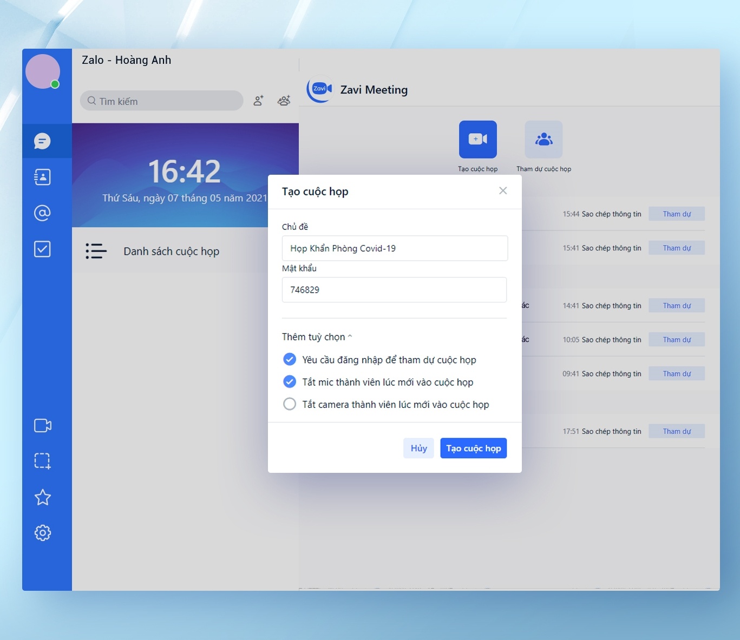
Task: Open the Messages chat icon in sidebar
Action: 42,141
